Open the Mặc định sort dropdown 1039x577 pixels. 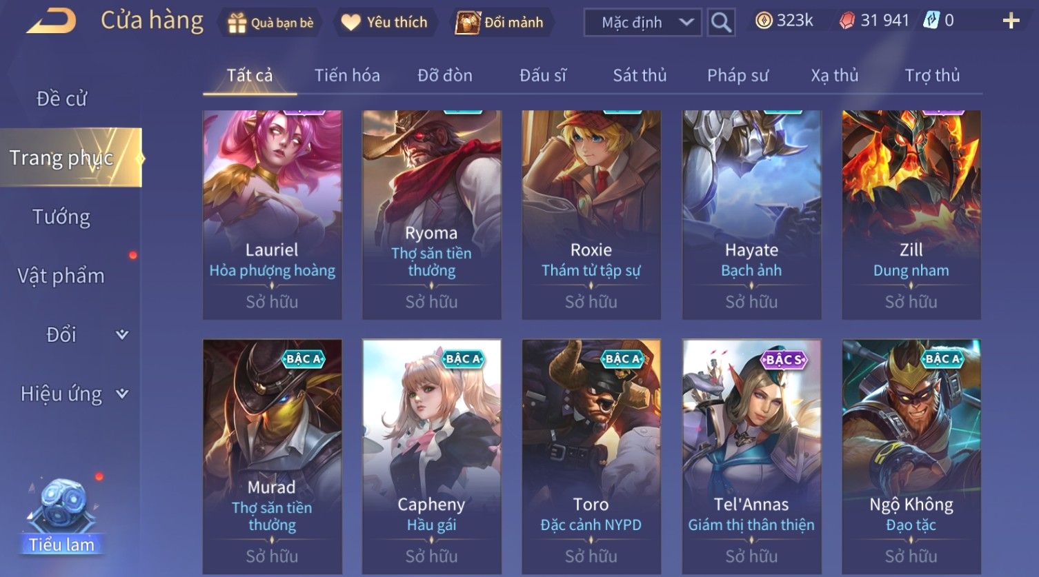point(642,23)
